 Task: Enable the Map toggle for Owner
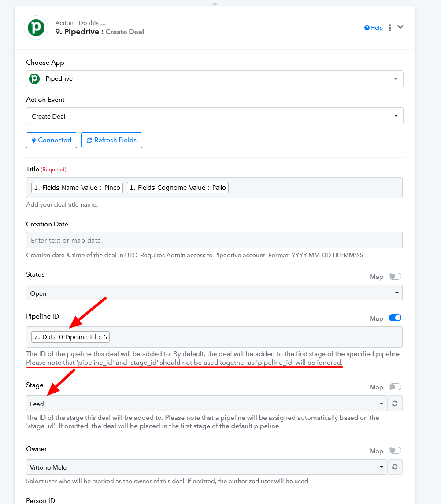395,450
